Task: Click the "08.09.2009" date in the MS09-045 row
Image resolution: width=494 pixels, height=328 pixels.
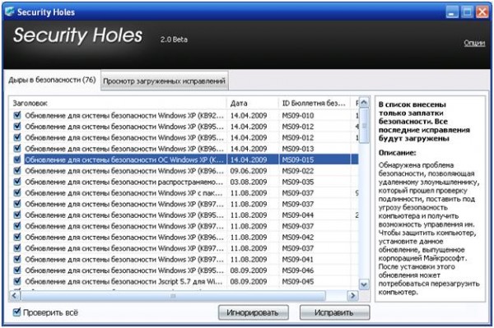Action: (249, 281)
